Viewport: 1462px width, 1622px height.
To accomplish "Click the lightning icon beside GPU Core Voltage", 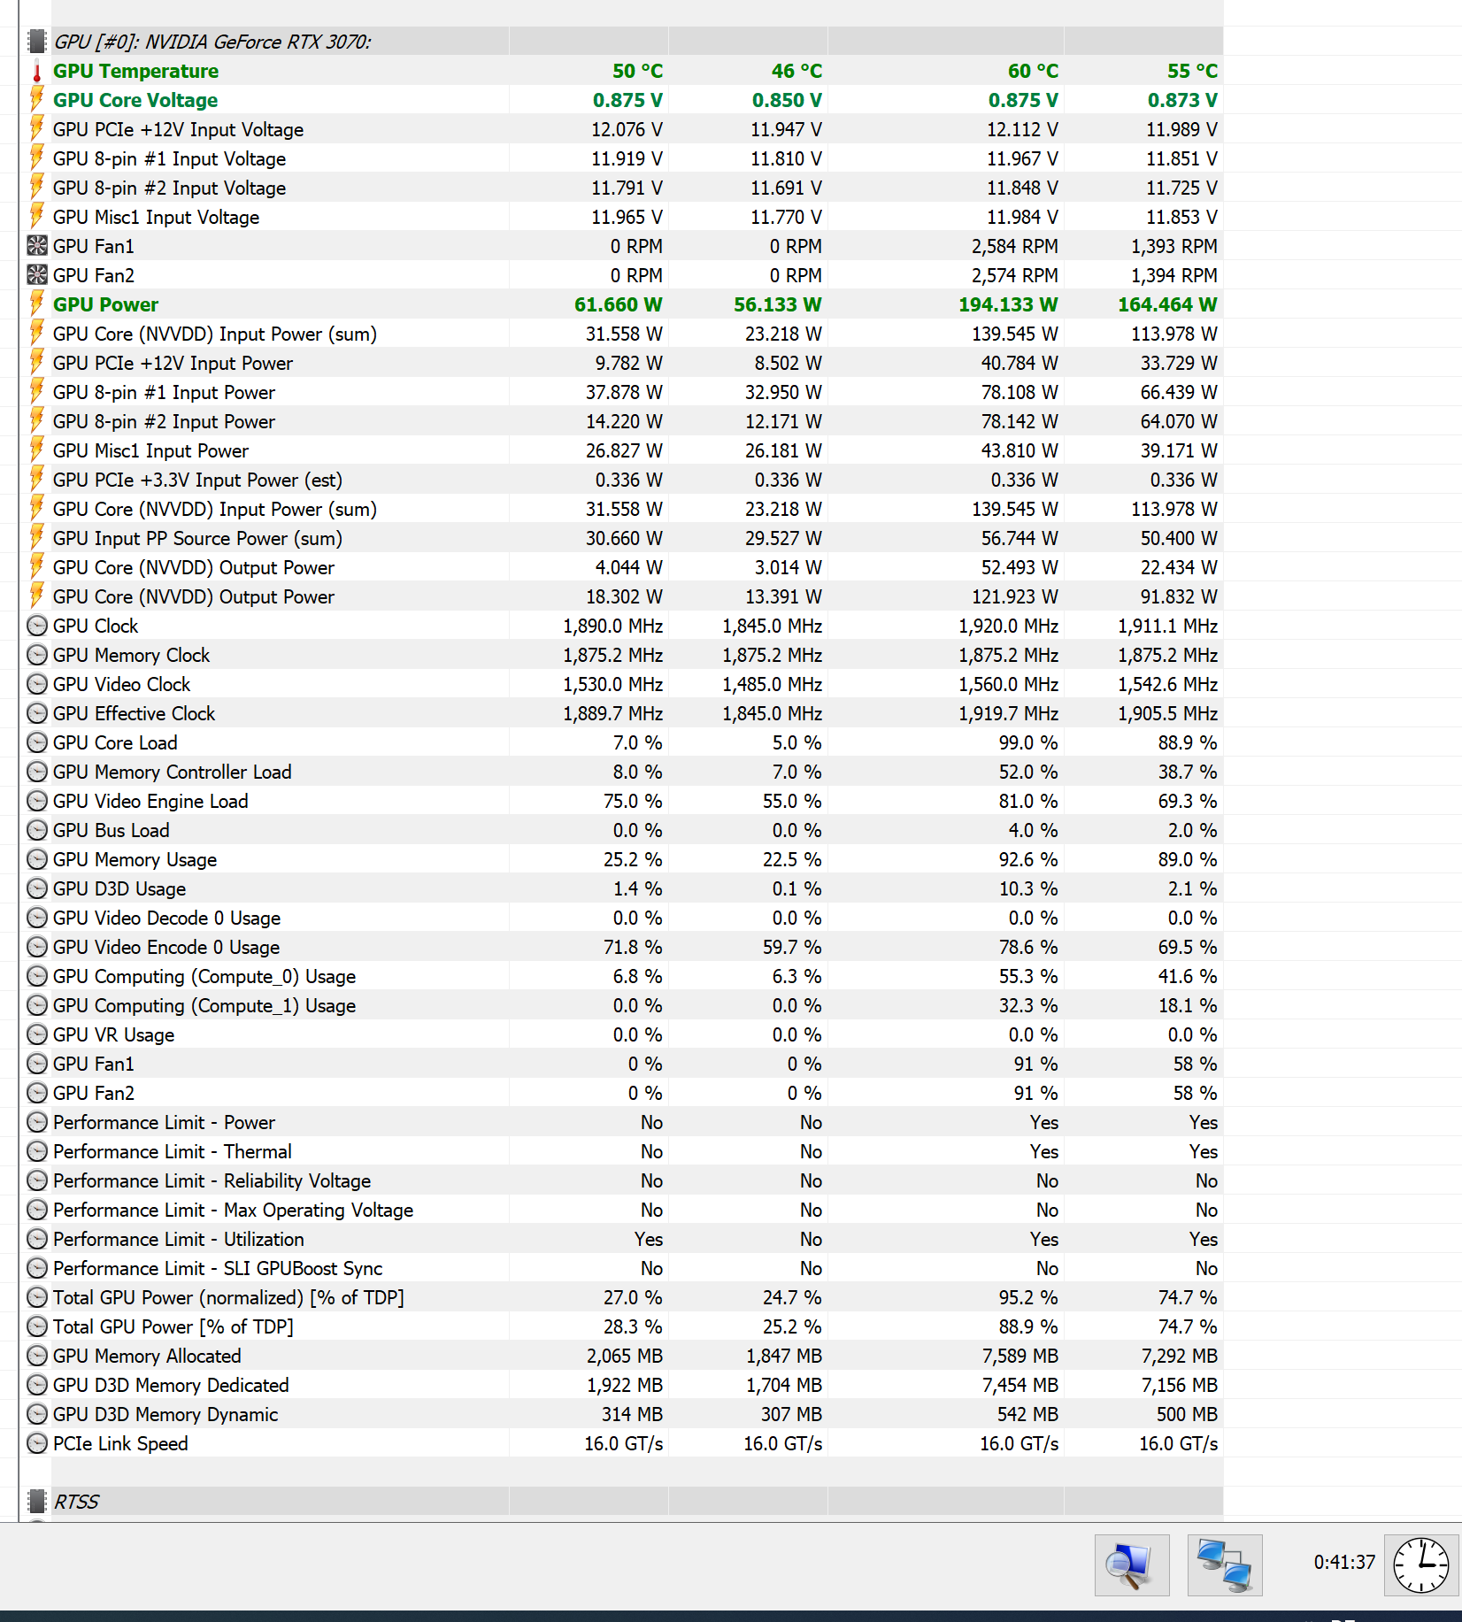I will [x=37, y=100].
